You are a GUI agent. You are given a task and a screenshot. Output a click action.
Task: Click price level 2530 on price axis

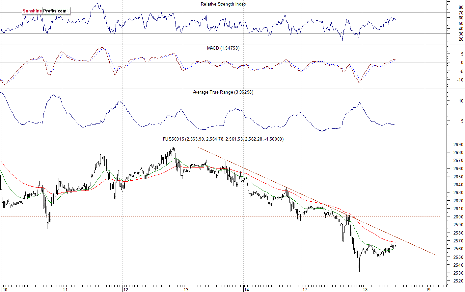click(x=458, y=273)
